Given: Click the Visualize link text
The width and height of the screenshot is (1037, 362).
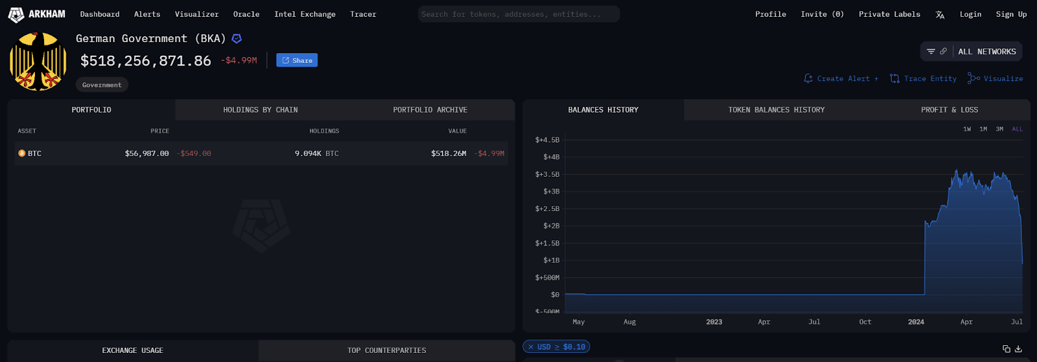Looking at the screenshot, I should point(1003,78).
